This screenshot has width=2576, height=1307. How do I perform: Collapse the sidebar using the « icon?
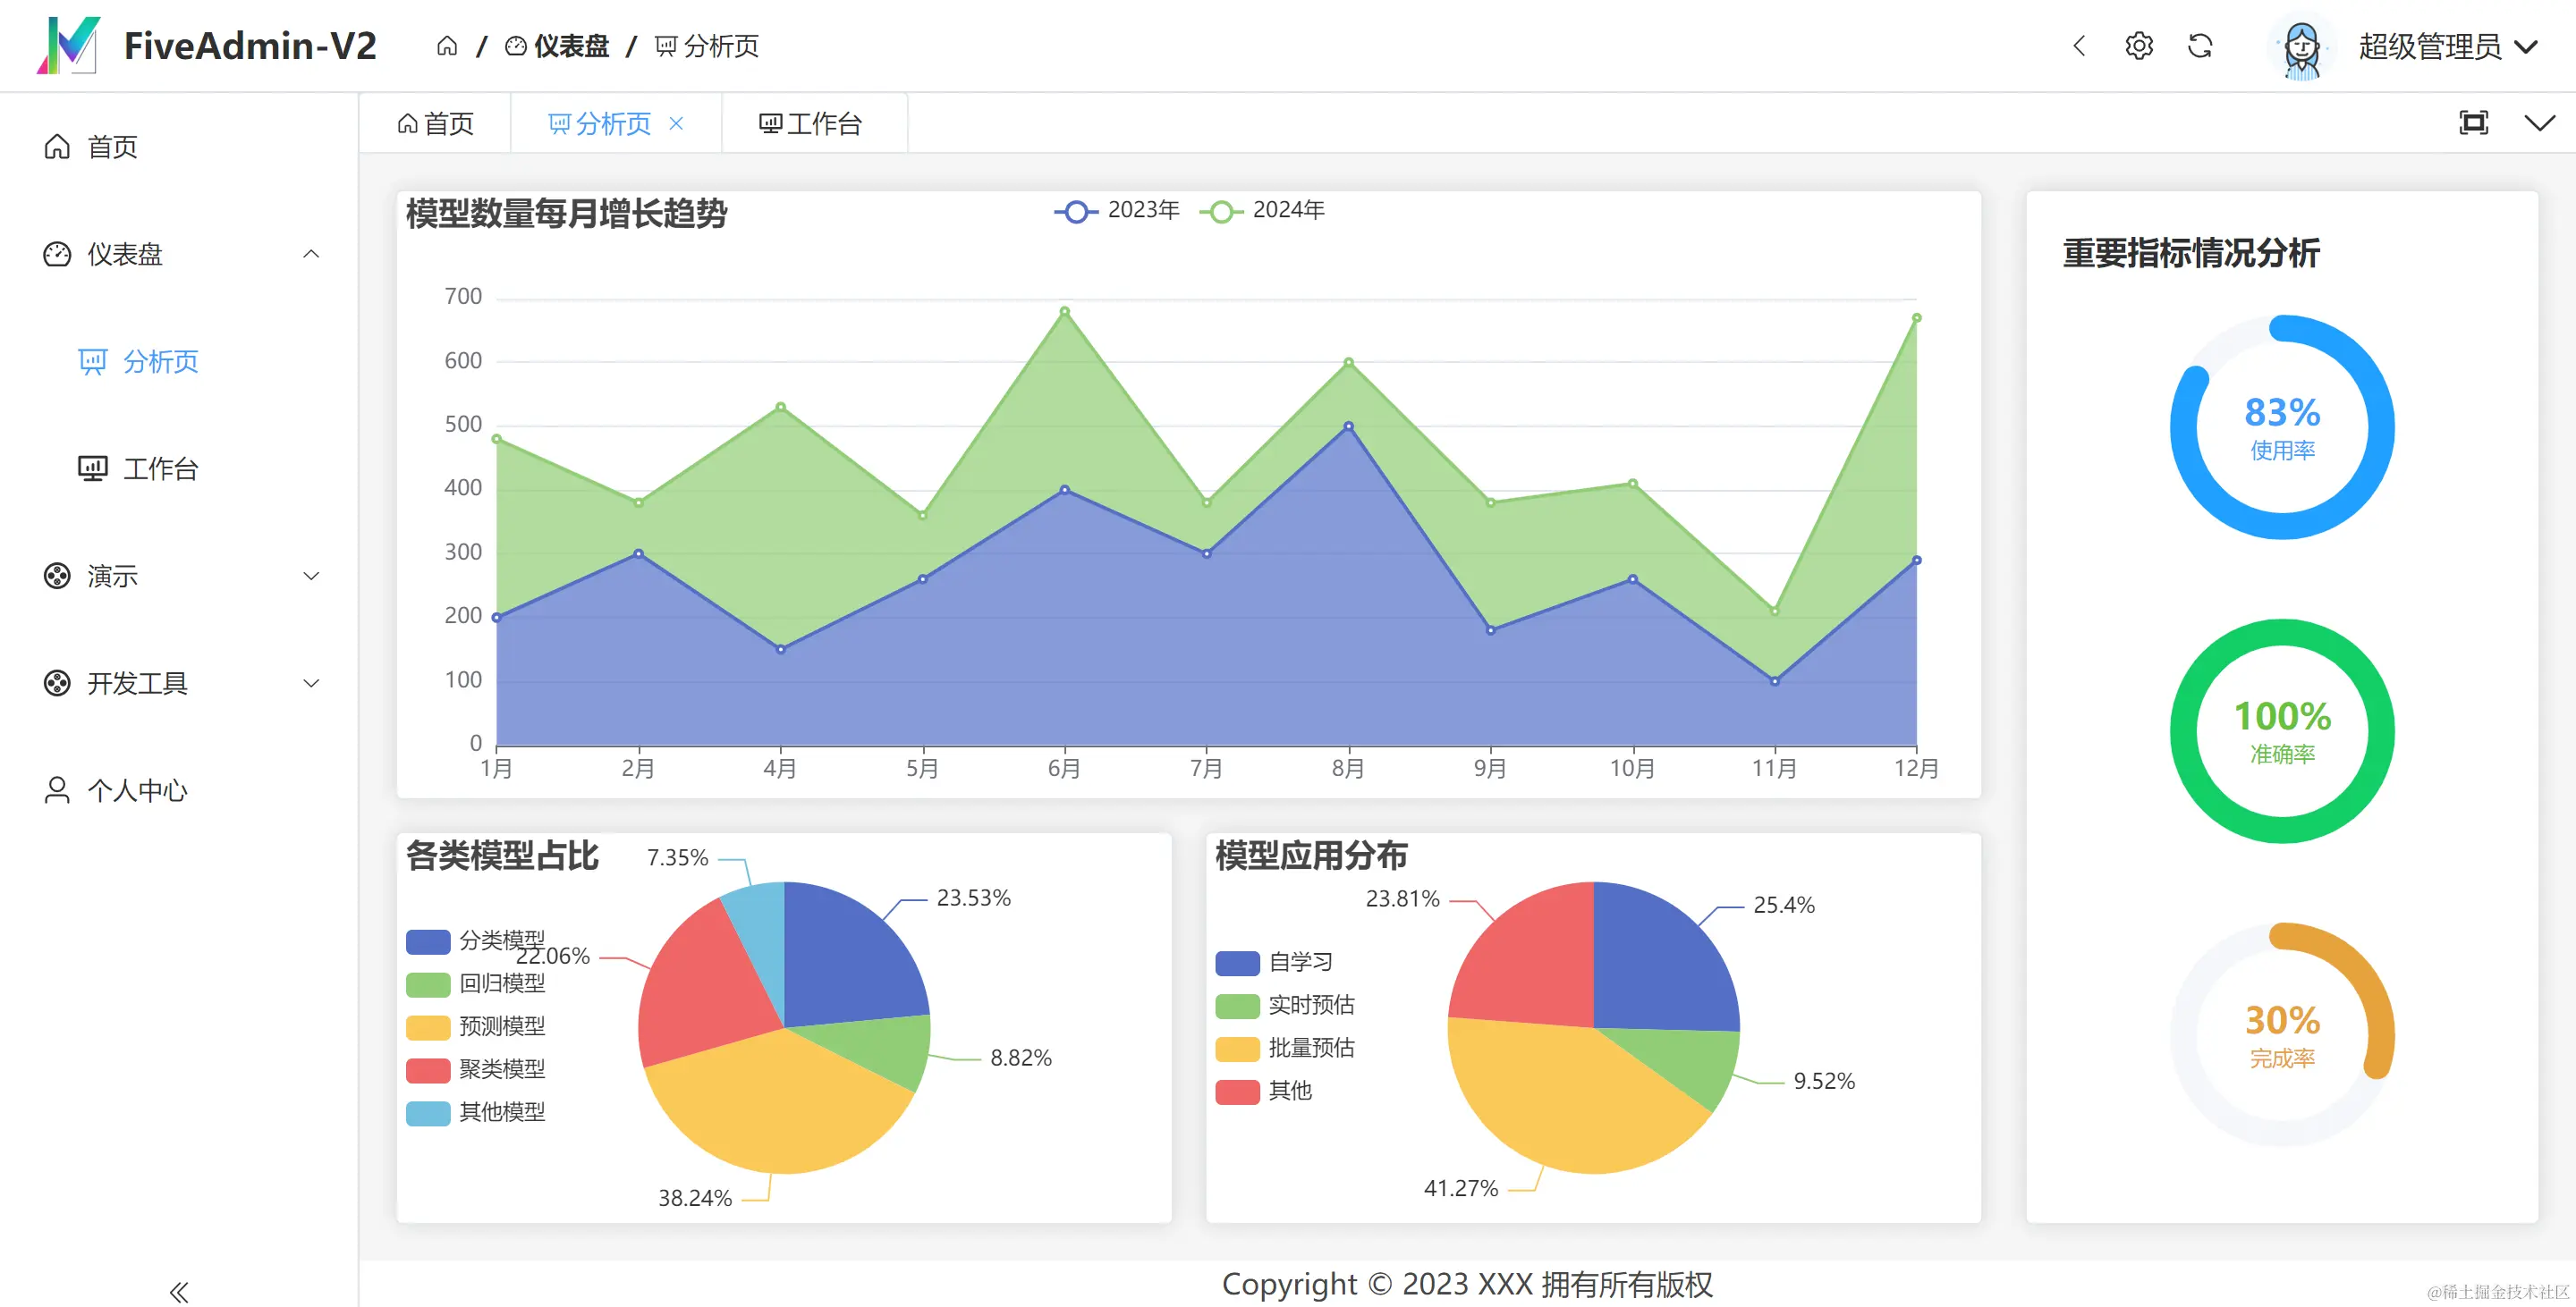(x=180, y=1289)
